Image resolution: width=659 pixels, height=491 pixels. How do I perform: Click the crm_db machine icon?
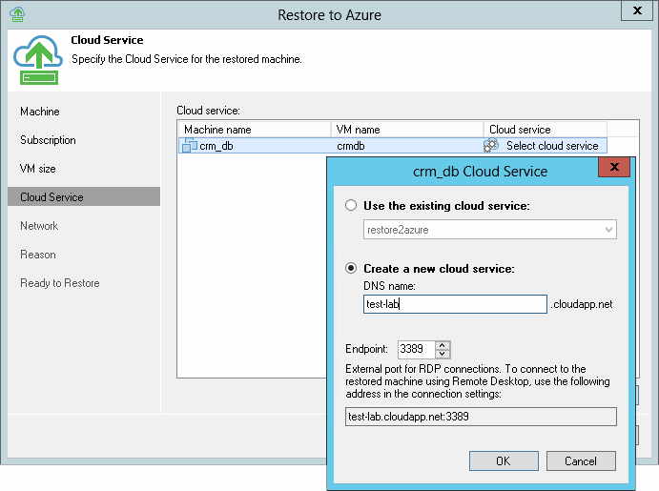[190, 145]
